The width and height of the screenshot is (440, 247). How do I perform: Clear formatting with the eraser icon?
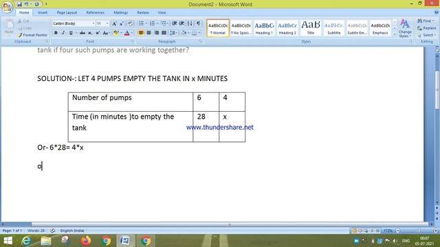tap(130, 24)
